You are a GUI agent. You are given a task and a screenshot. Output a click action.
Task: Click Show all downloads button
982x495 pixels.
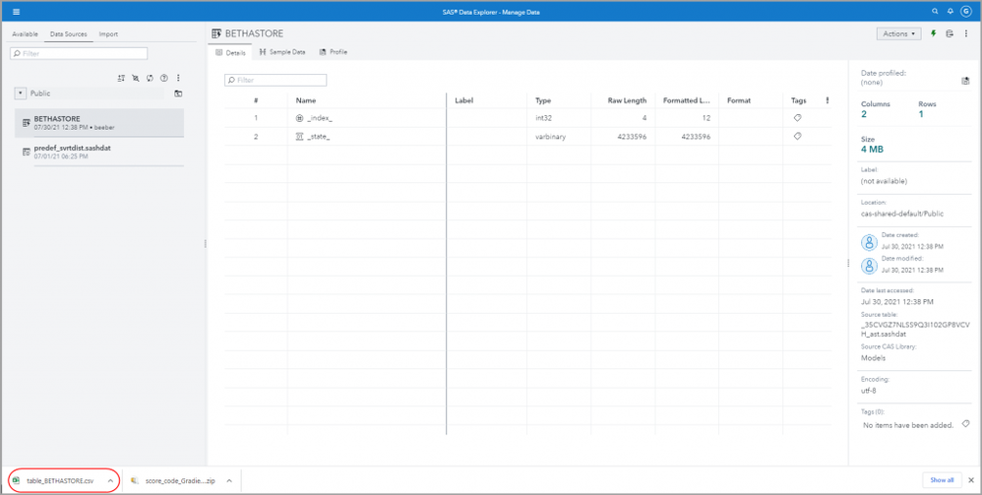(942, 480)
